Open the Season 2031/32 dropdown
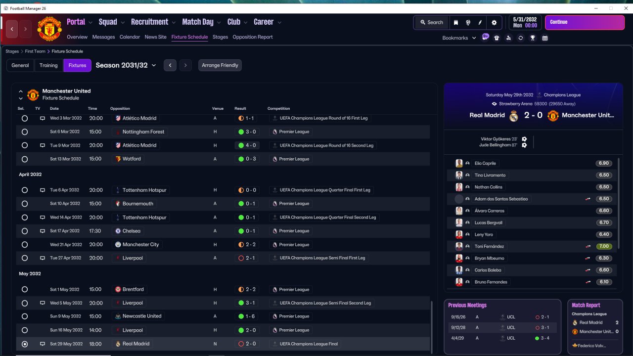The height and width of the screenshot is (356, 633). [x=126, y=65]
